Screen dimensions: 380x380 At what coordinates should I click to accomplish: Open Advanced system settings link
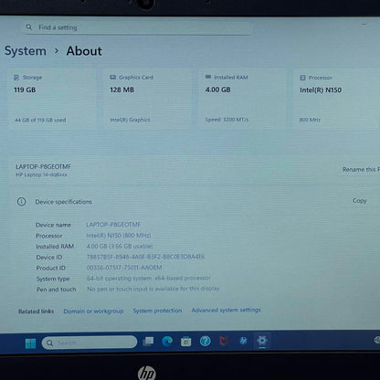point(226,310)
